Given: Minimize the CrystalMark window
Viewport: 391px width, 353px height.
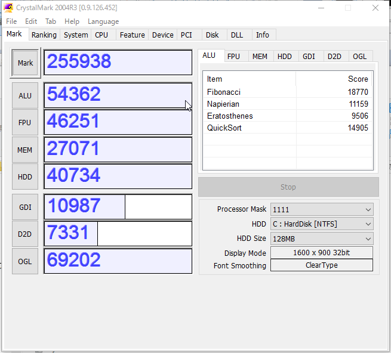Looking at the screenshot, I should tap(321, 8).
